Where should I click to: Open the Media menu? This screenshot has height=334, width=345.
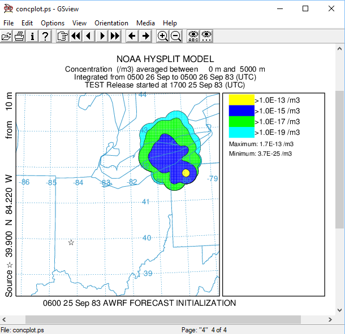pyautogui.click(x=145, y=23)
